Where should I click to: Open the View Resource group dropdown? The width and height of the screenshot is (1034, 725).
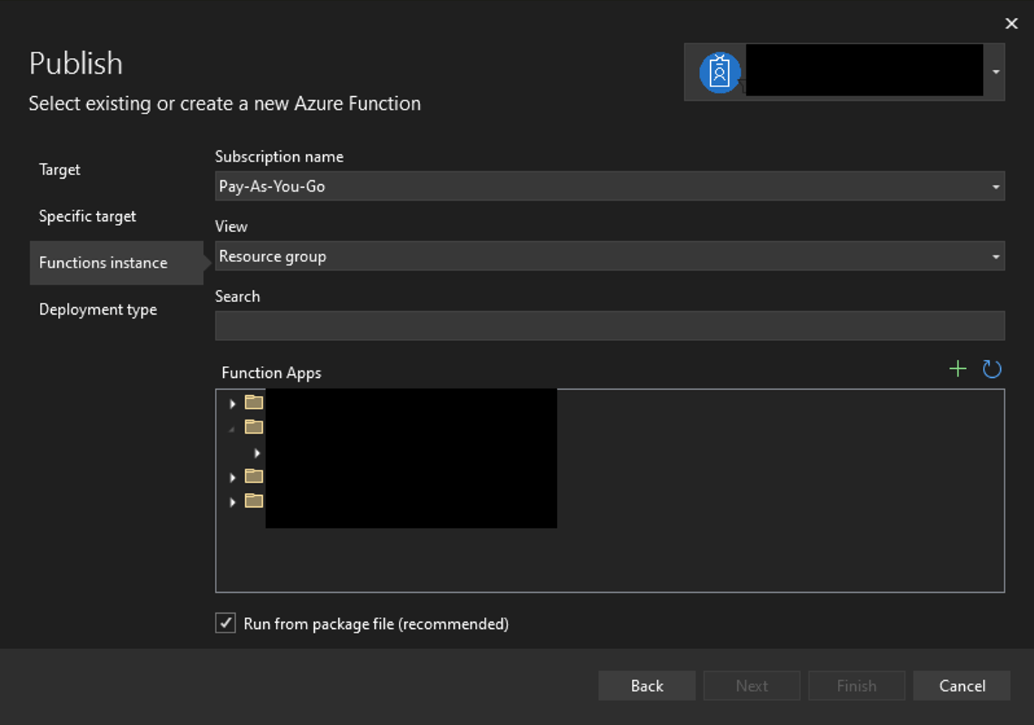609,256
